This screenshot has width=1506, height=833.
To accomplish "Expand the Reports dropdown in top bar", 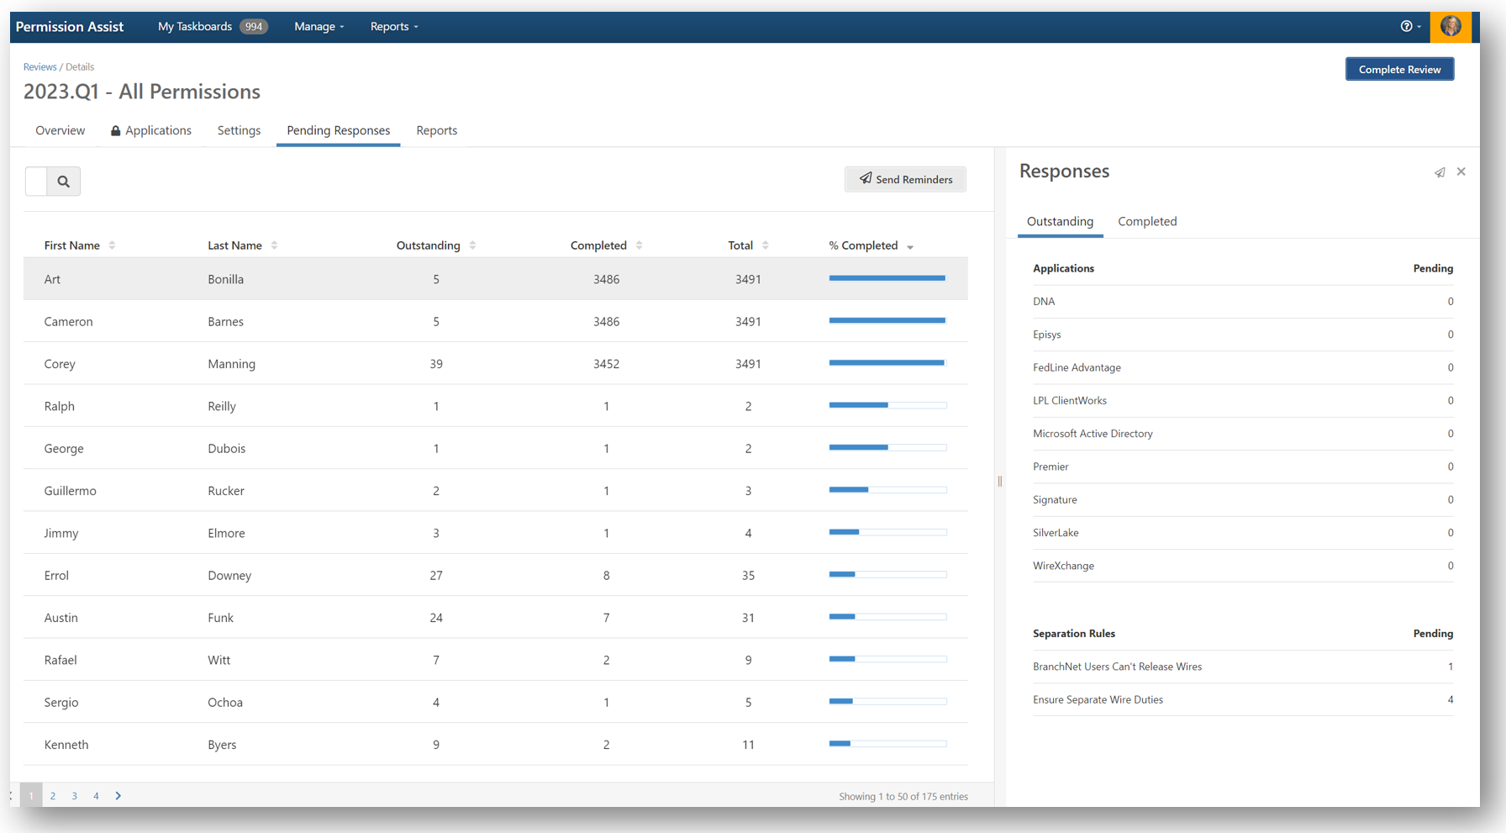I will point(393,27).
